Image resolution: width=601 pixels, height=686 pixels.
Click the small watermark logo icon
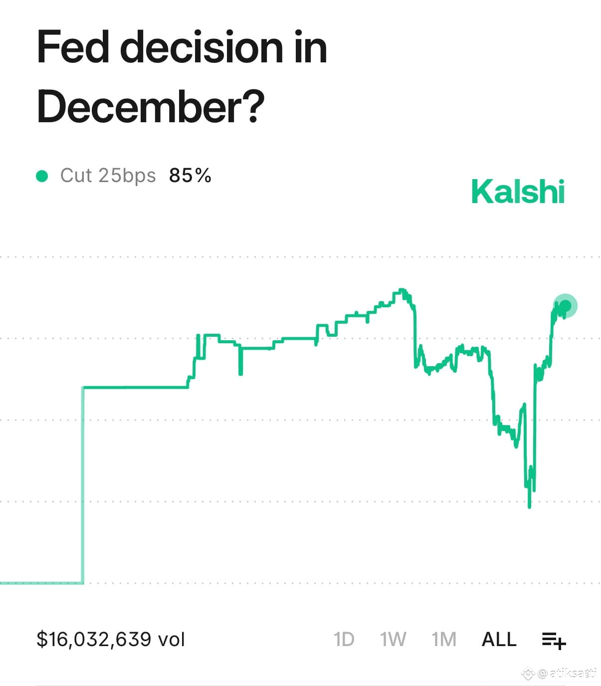click(528, 674)
